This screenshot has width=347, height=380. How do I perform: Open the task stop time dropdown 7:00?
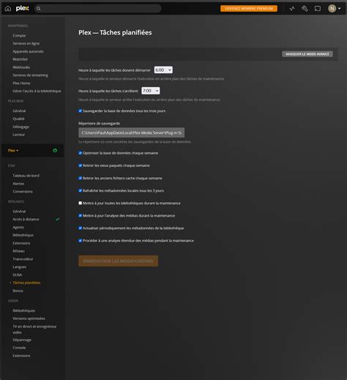coord(151,91)
